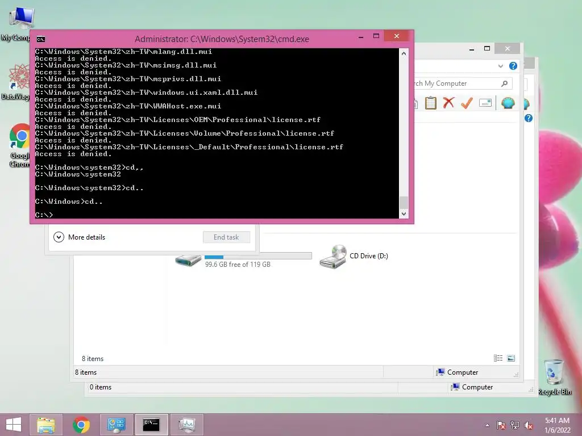The height and width of the screenshot is (436, 582).
Task: Minimize the cmd.exe window
Action: pyautogui.click(x=361, y=37)
